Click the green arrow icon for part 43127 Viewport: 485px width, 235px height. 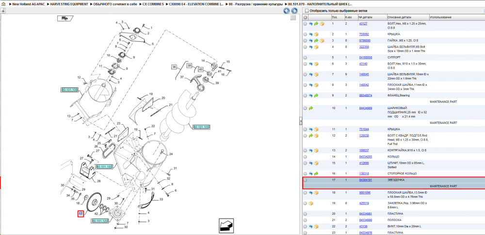pyautogui.click(x=316, y=24)
